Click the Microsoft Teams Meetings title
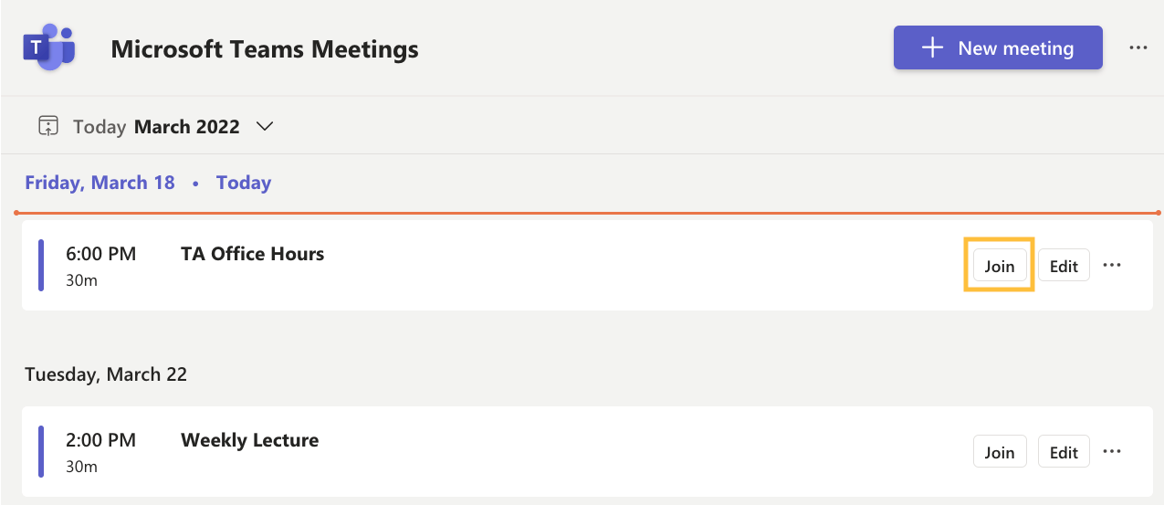Screen dimensions: 1164x505 click(265, 49)
